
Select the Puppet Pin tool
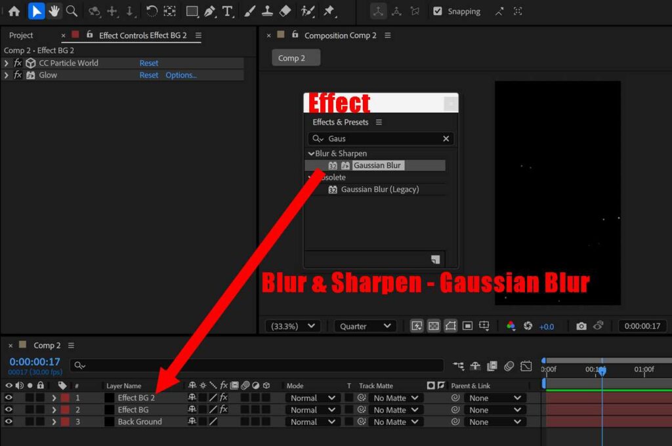coord(329,11)
